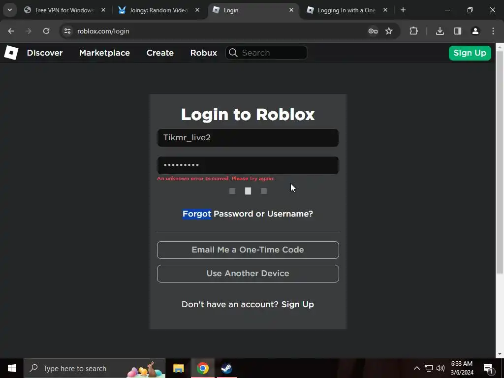The image size is (504, 378).
Task: Click the green Sign Up button
Action: (x=470, y=53)
